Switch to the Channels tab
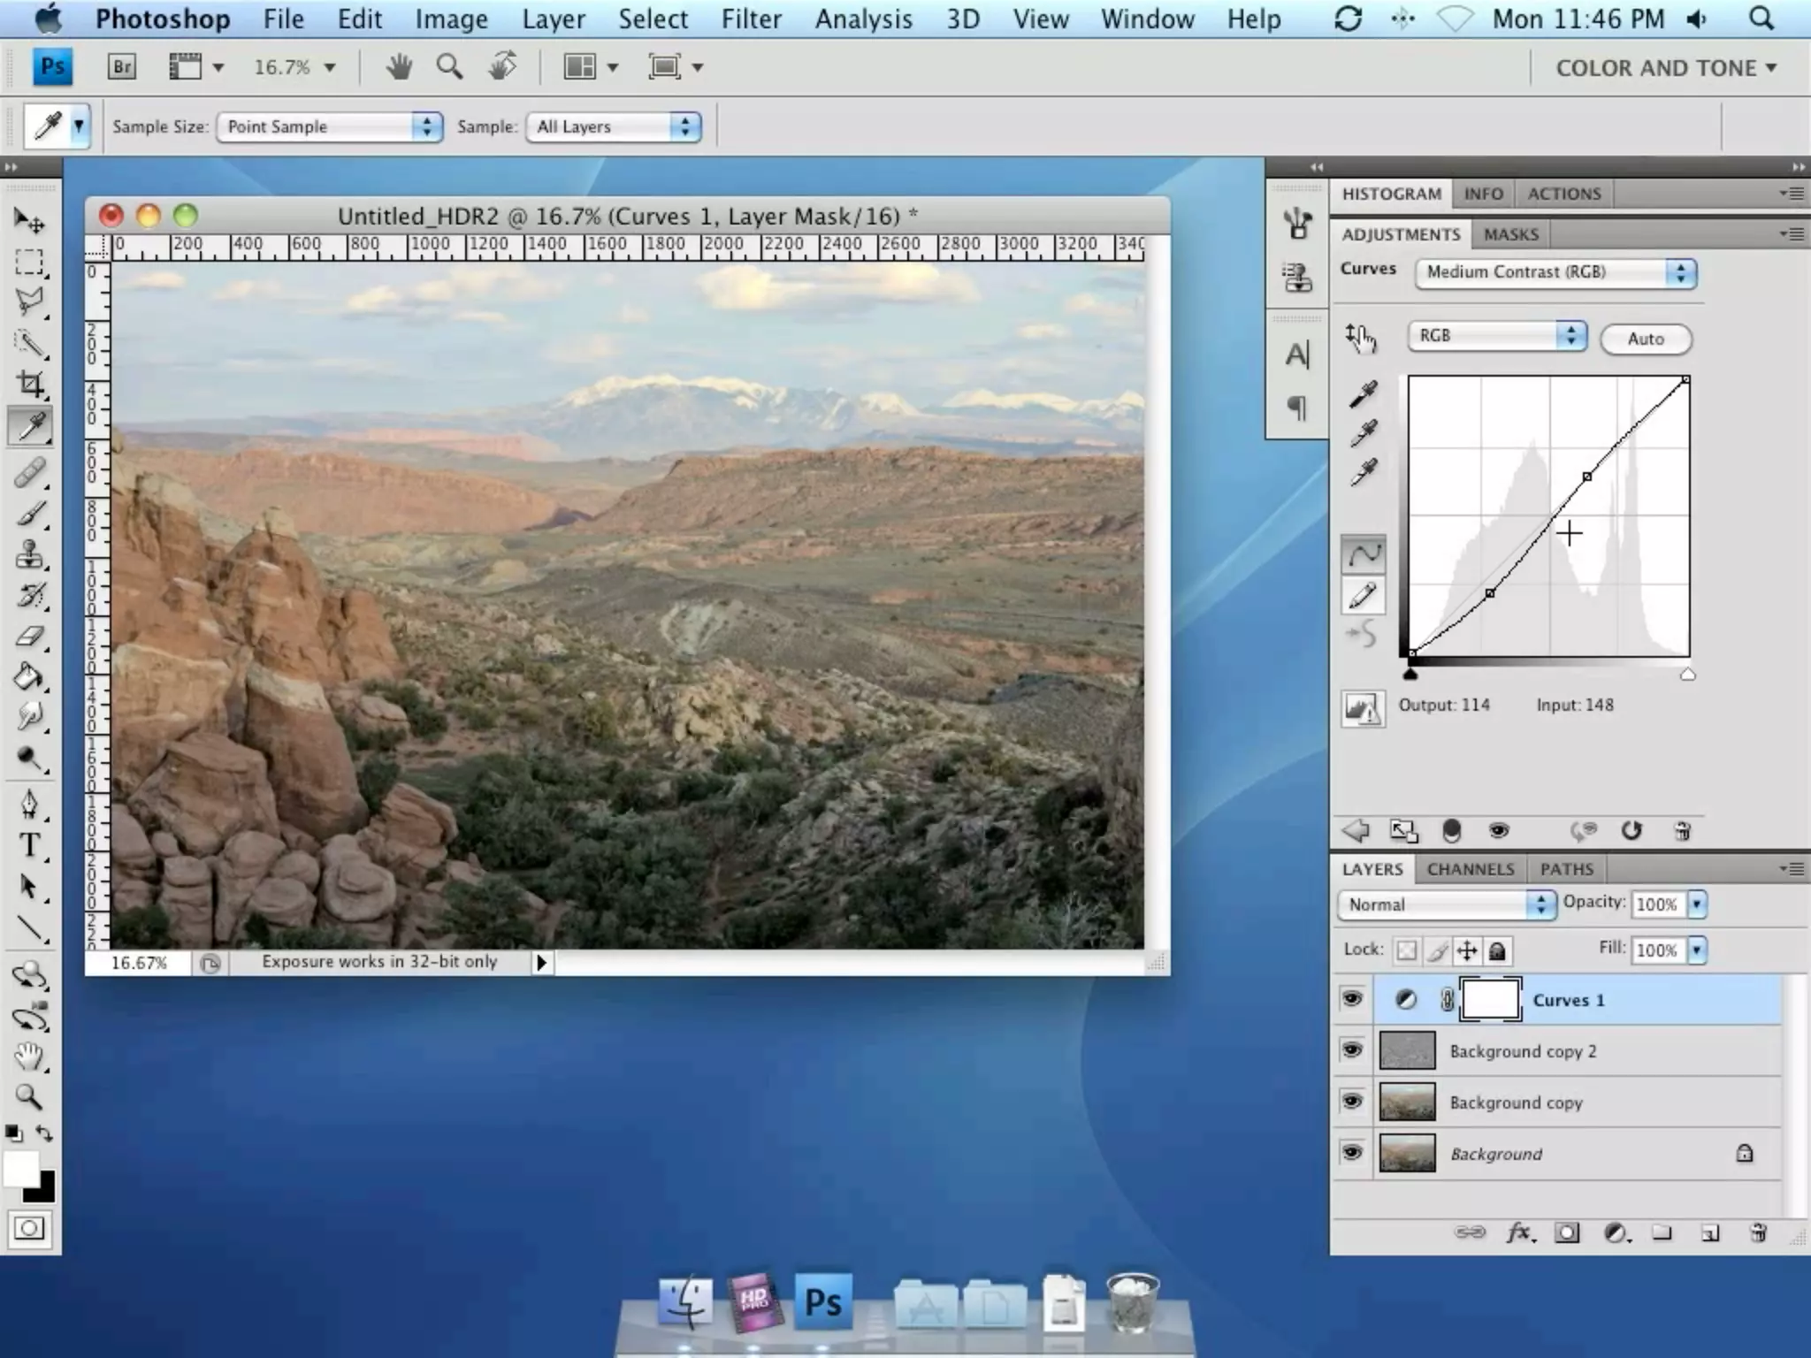Viewport: 1811px width, 1358px height. 1470,869
